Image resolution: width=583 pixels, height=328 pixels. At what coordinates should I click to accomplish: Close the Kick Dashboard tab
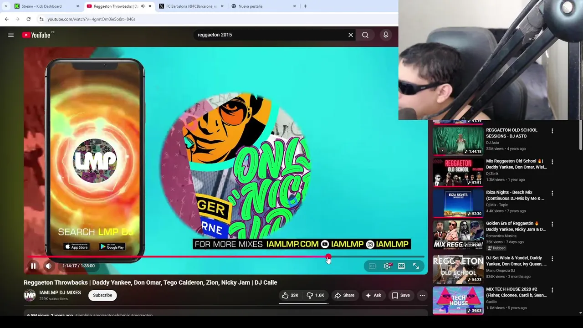(77, 6)
